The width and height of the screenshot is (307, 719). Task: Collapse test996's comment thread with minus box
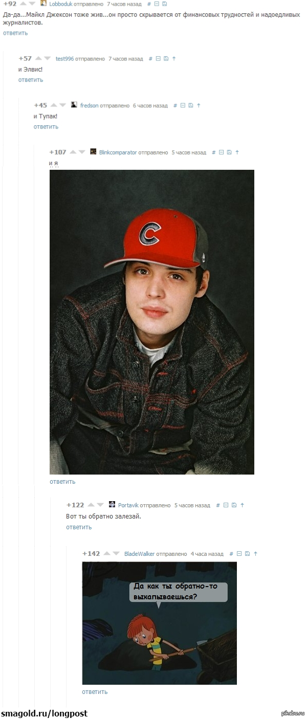point(158,59)
